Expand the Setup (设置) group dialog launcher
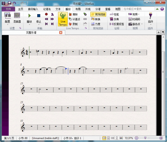Image resolution: width=167 pixels, height=142 pixels. (x=20, y=28)
